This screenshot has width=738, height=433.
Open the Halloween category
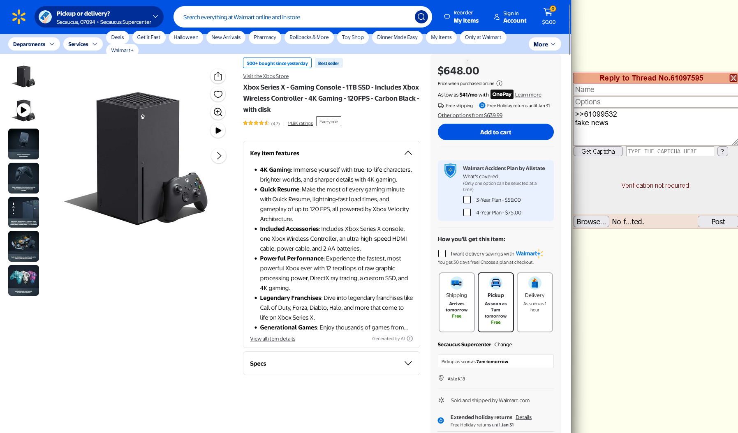[186, 37]
